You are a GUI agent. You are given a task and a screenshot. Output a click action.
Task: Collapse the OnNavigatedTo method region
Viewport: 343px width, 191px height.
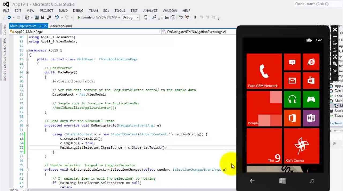pyautogui.click(x=27, y=126)
